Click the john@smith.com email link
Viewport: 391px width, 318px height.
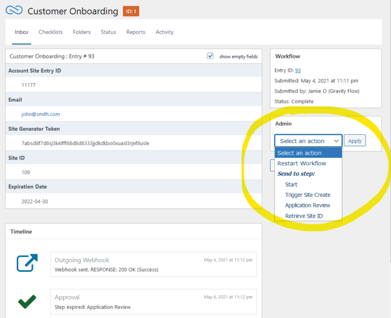pyautogui.click(x=40, y=114)
